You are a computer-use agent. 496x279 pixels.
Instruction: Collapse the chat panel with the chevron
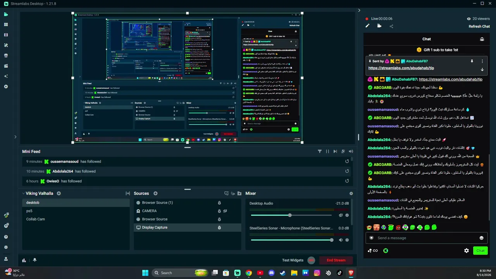click(x=359, y=10)
